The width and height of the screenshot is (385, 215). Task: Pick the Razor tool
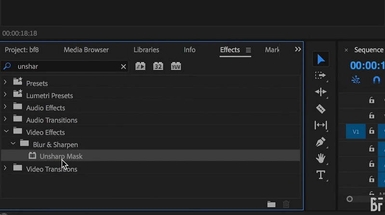pyautogui.click(x=320, y=109)
